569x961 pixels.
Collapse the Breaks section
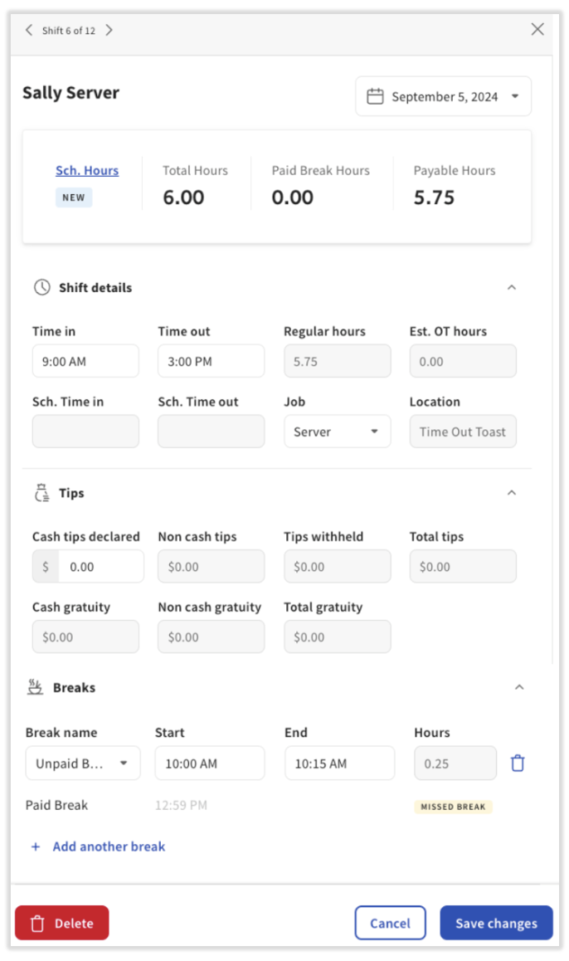(x=519, y=686)
